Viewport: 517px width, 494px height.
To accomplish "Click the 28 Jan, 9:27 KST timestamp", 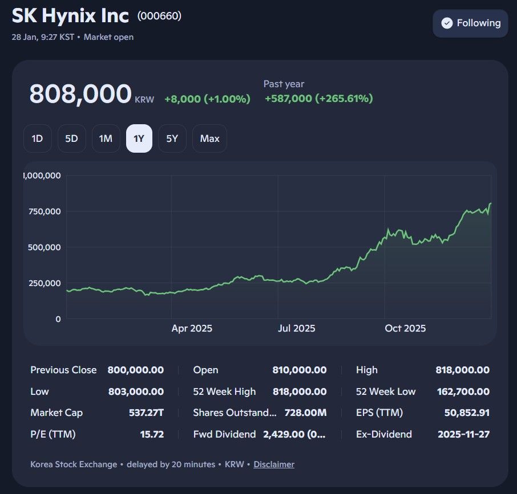I will pos(43,37).
